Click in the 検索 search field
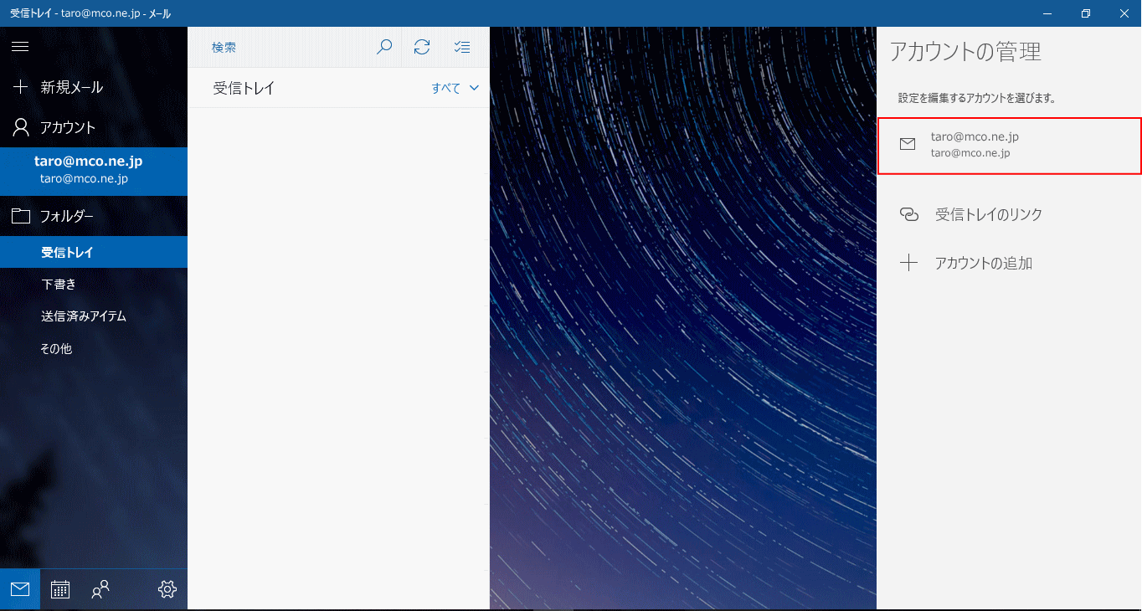This screenshot has width=1142, height=611. click(285, 48)
